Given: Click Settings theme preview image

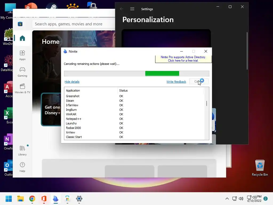Looking at the screenshot, I should tap(166, 38).
